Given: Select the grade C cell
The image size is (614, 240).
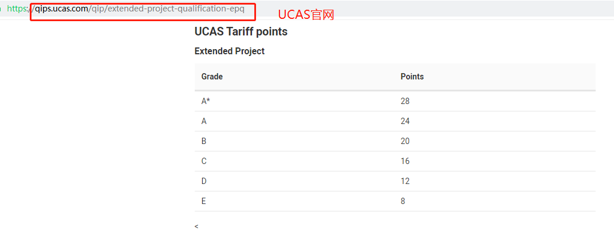Looking at the screenshot, I should pyautogui.click(x=204, y=161).
